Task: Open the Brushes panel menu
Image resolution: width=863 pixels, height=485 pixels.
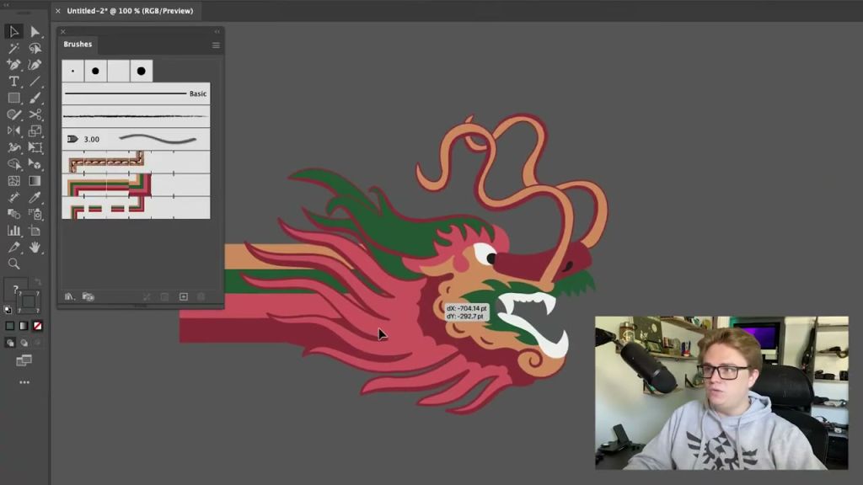Action: click(216, 45)
